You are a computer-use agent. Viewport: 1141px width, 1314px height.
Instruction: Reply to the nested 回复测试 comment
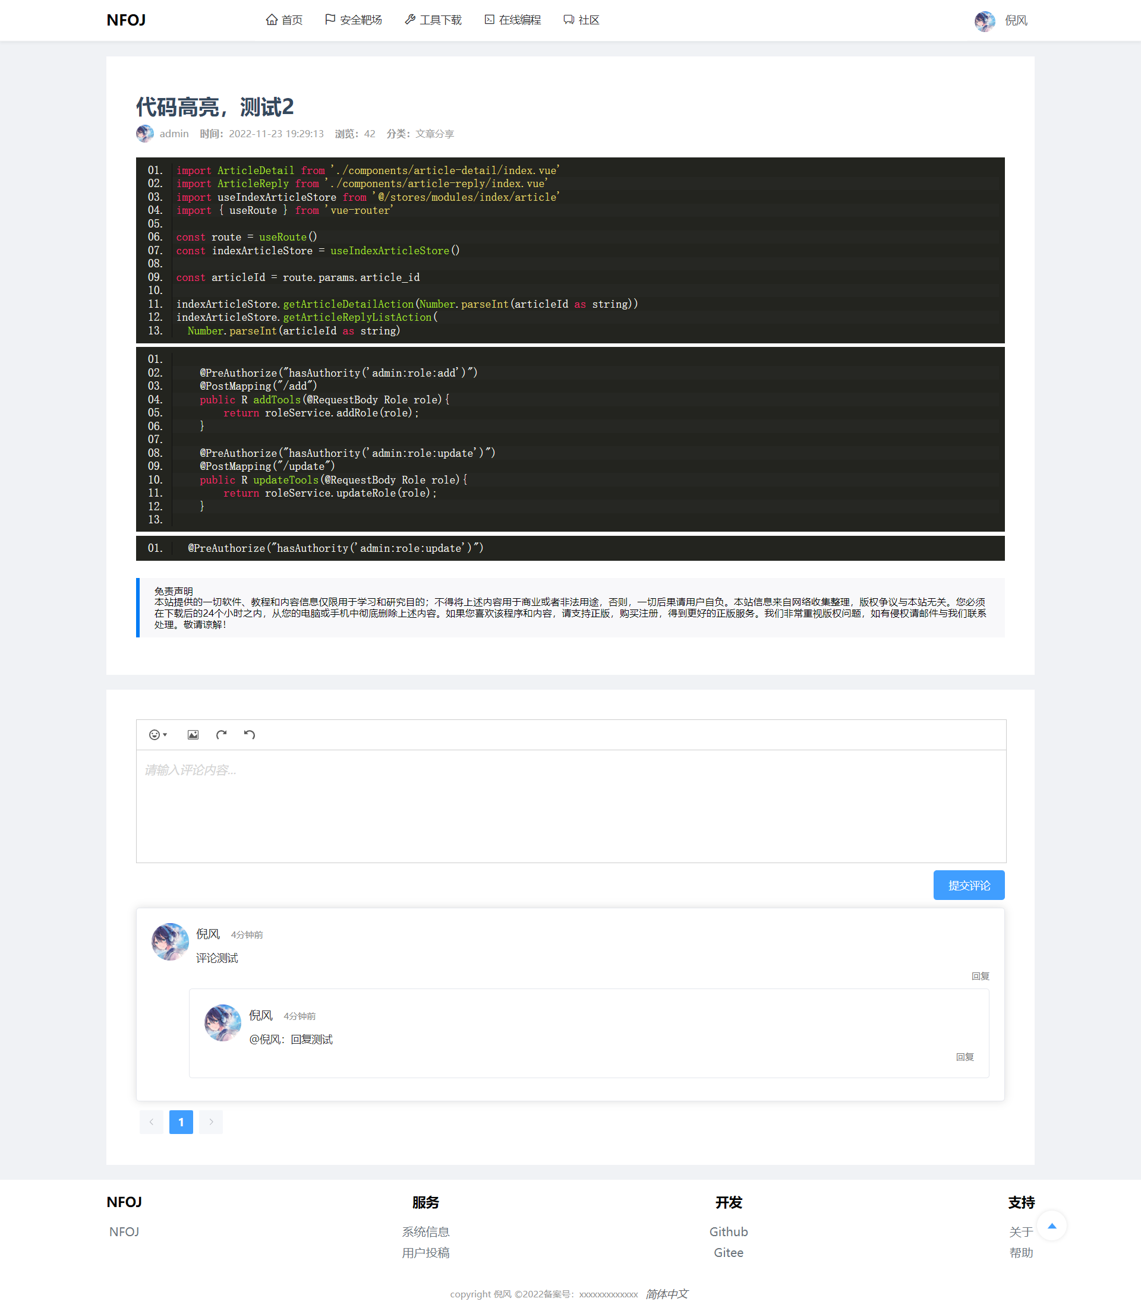tap(965, 1057)
